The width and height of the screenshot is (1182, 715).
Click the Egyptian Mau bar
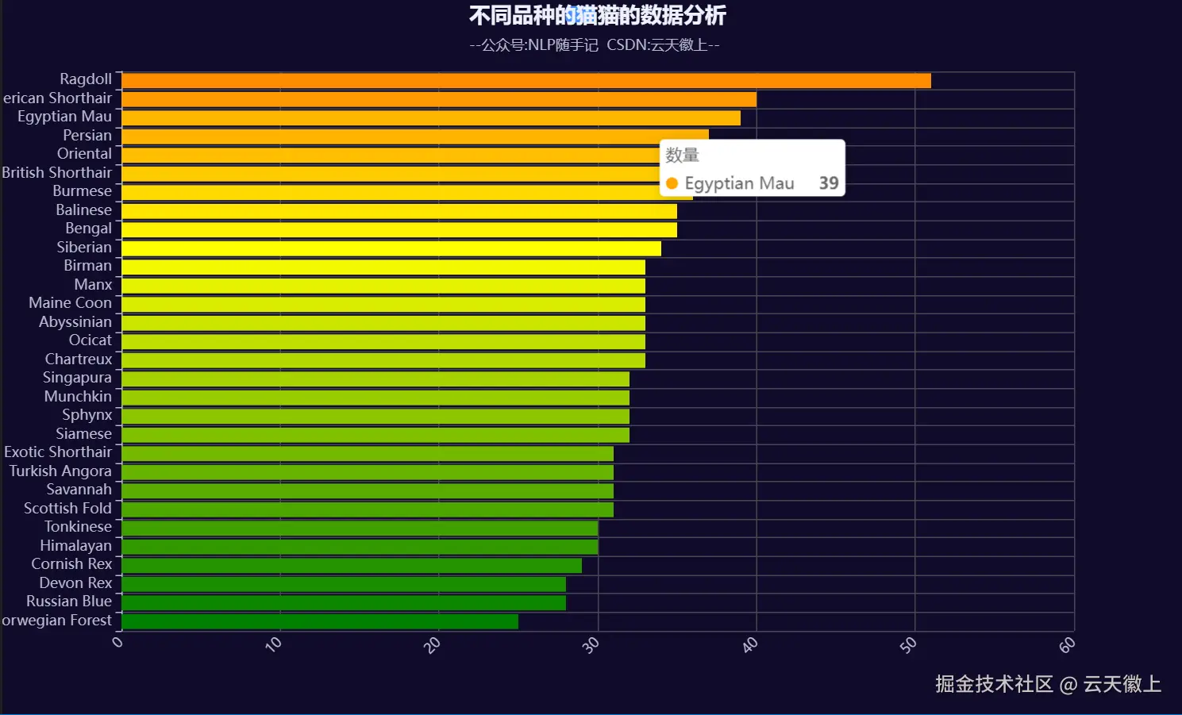click(x=431, y=117)
